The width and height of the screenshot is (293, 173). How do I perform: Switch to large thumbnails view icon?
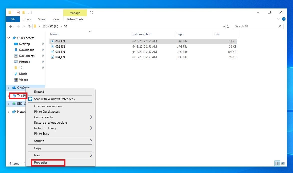point(283,163)
